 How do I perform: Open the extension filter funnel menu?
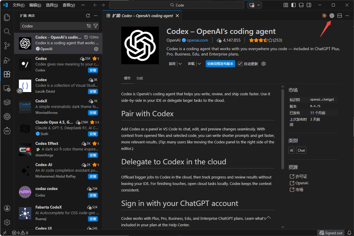[x=96, y=26]
